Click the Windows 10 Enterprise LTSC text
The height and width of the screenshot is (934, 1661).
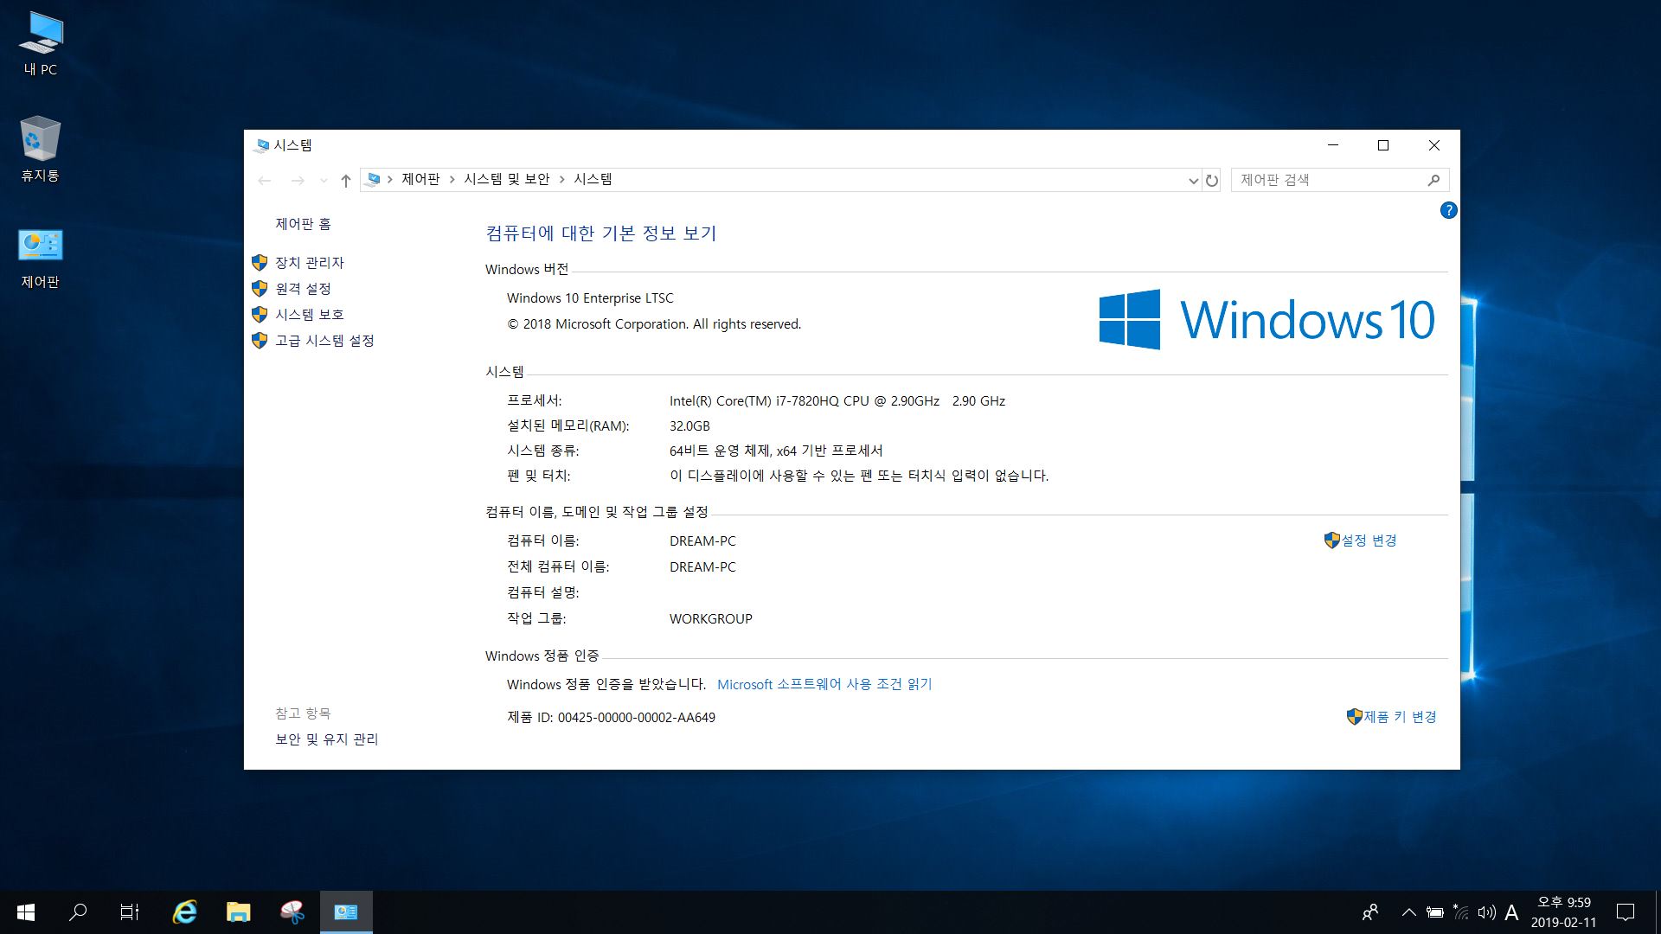pos(590,298)
